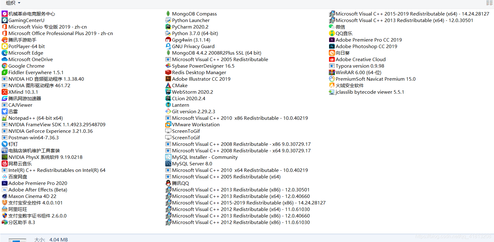The width and height of the screenshot is (494, 242).
Task: Select the GamingCenterU icon
Action: tap(5, 20)
